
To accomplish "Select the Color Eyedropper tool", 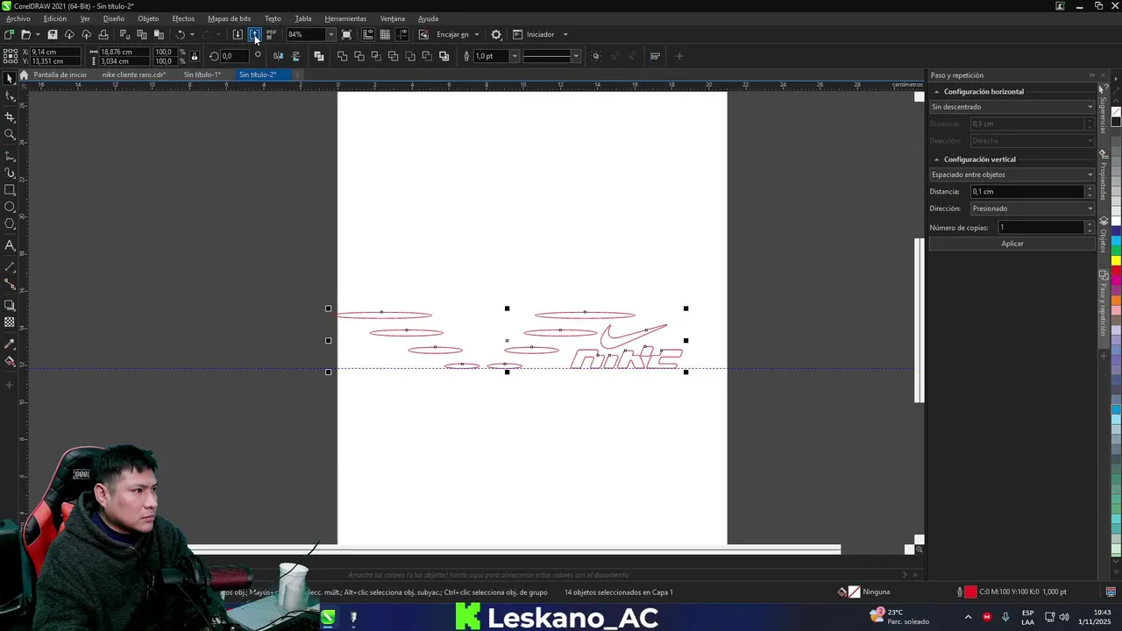I will (10, 344).
